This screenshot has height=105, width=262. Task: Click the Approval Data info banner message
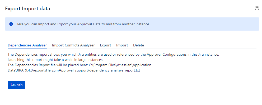pos(83,24)
